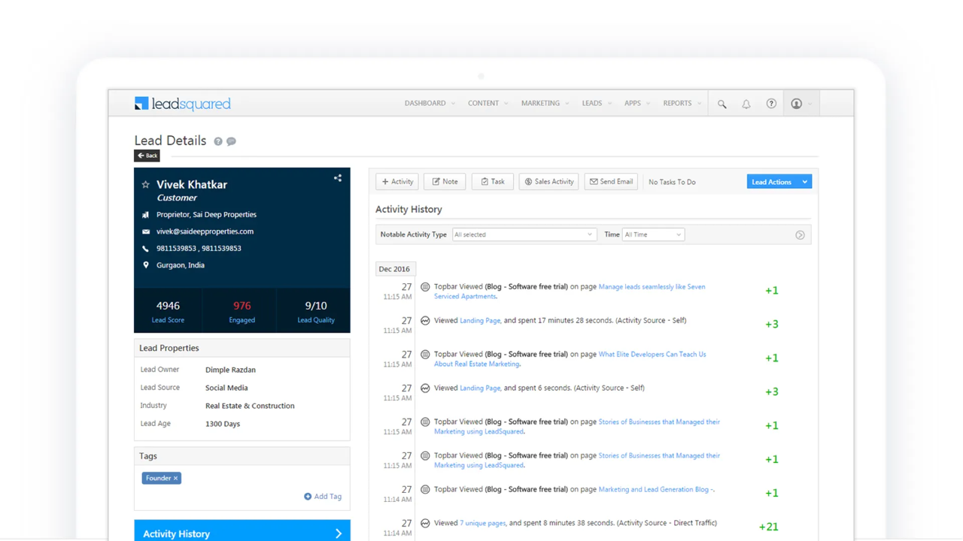Screen dimensions: 963x541
Task: Open the Landing Page link at 17 minutes entry
Action: click(x=480, y=321)
